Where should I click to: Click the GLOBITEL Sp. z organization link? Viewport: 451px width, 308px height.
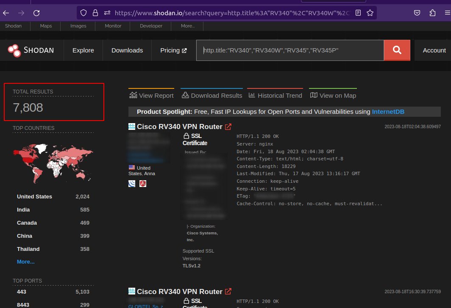click(x=145, y=306)
